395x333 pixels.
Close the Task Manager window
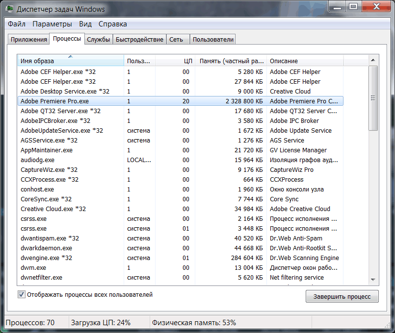click(x=376, y=7)
